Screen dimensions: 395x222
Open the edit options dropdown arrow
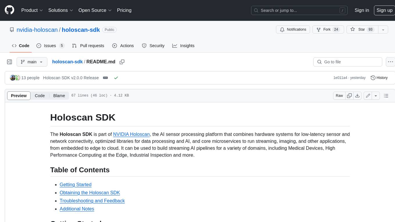376,96
